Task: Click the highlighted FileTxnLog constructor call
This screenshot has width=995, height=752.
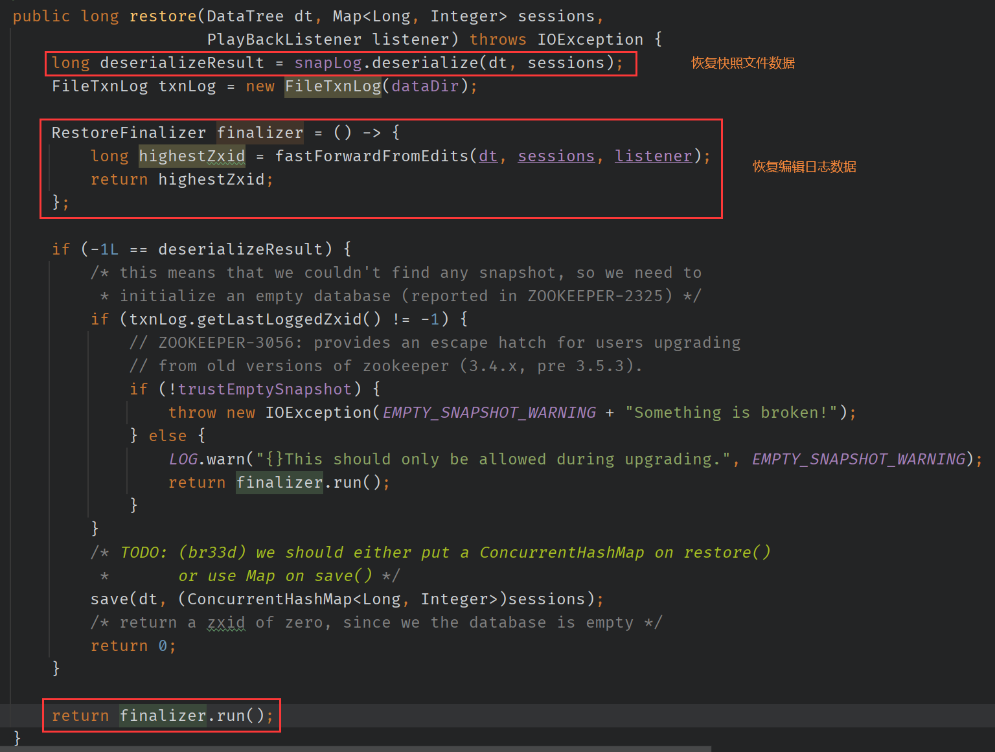Action: [x=333, y=86]
